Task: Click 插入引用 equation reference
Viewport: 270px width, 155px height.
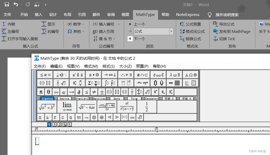Action: (104, 32)
